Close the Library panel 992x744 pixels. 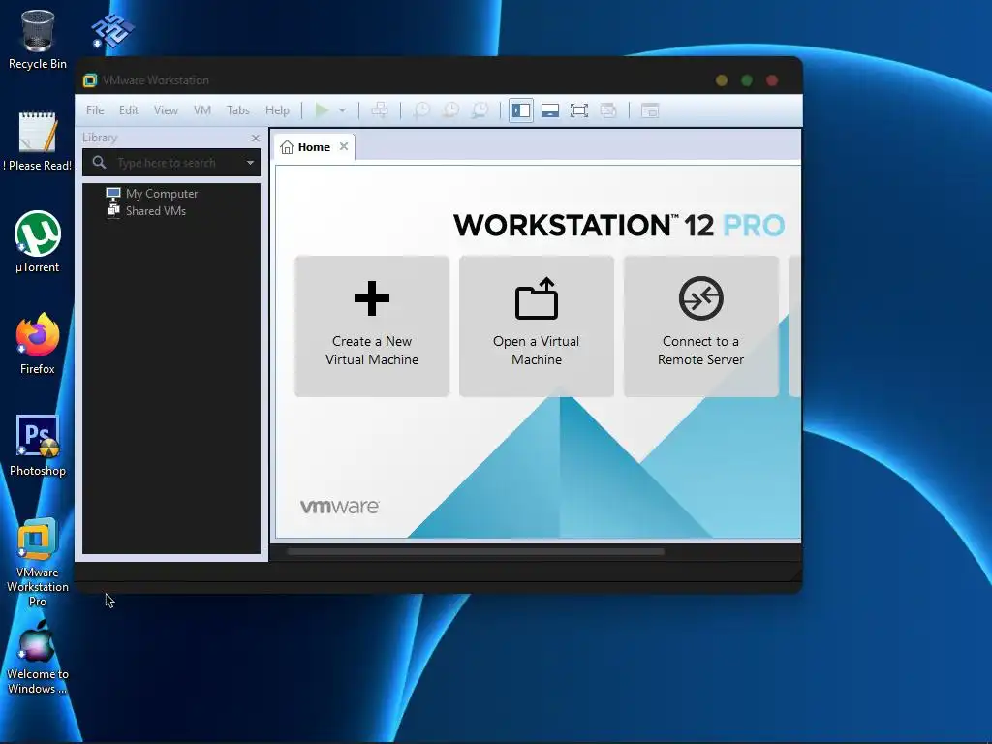(x=255, y=138)
